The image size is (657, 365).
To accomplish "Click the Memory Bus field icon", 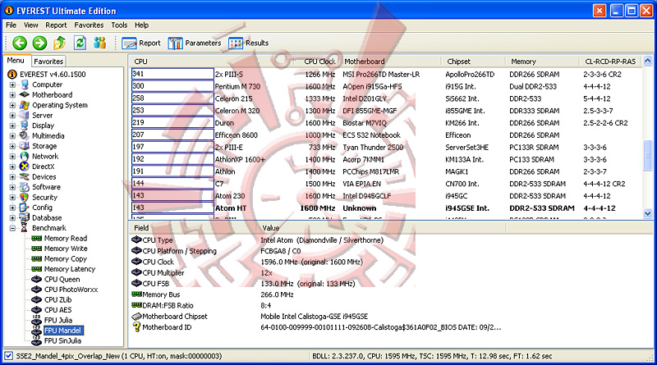I will 136,294.
